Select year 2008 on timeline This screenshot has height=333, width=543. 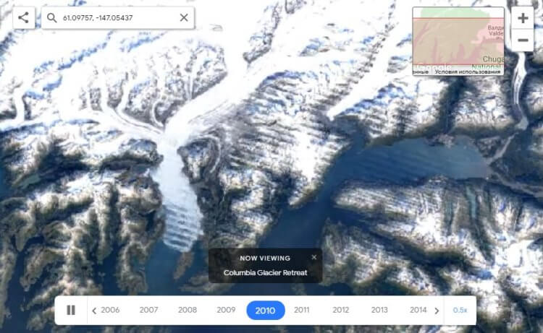point(188,310)
